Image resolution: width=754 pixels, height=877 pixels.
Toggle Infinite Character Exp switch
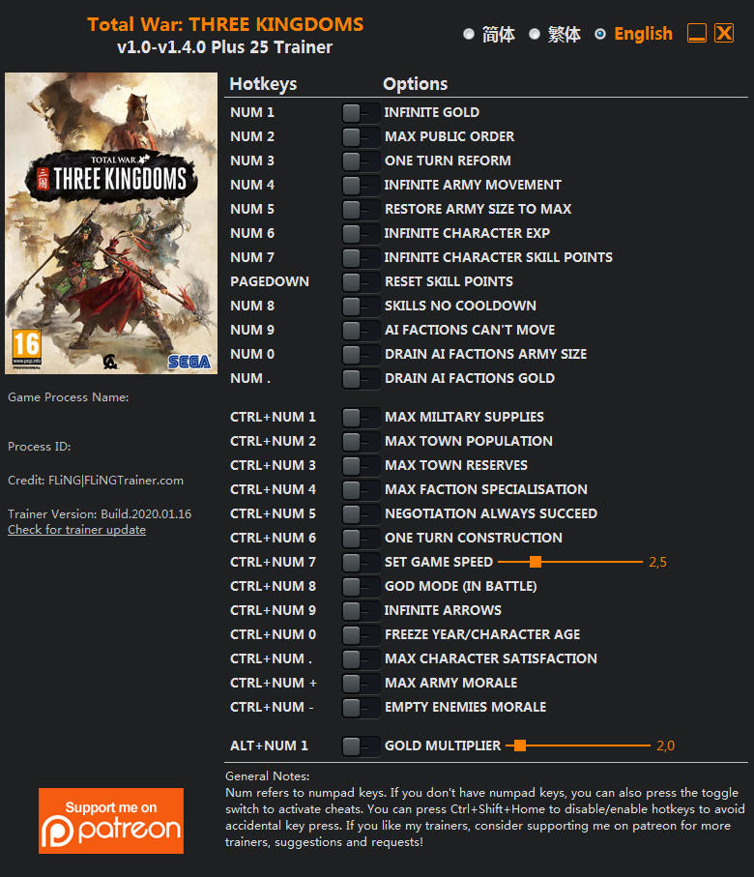point(361,233)
